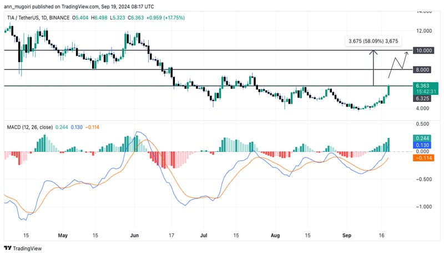Click the 6.325 price label on axis
The image size is (444, 255).
(422, 98)
